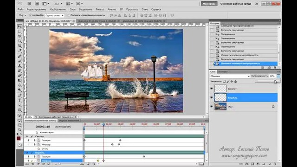297x167 pixels.
Task: Toggle show transform controls checkbox
Action: coord(69,15)
